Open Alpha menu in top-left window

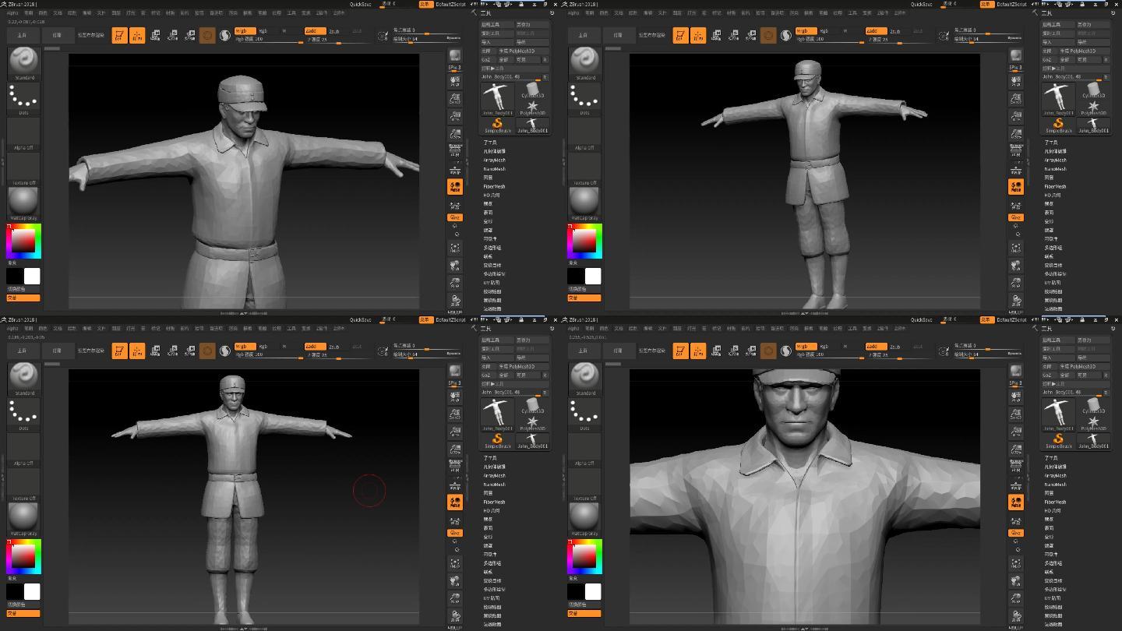(12, 12)
